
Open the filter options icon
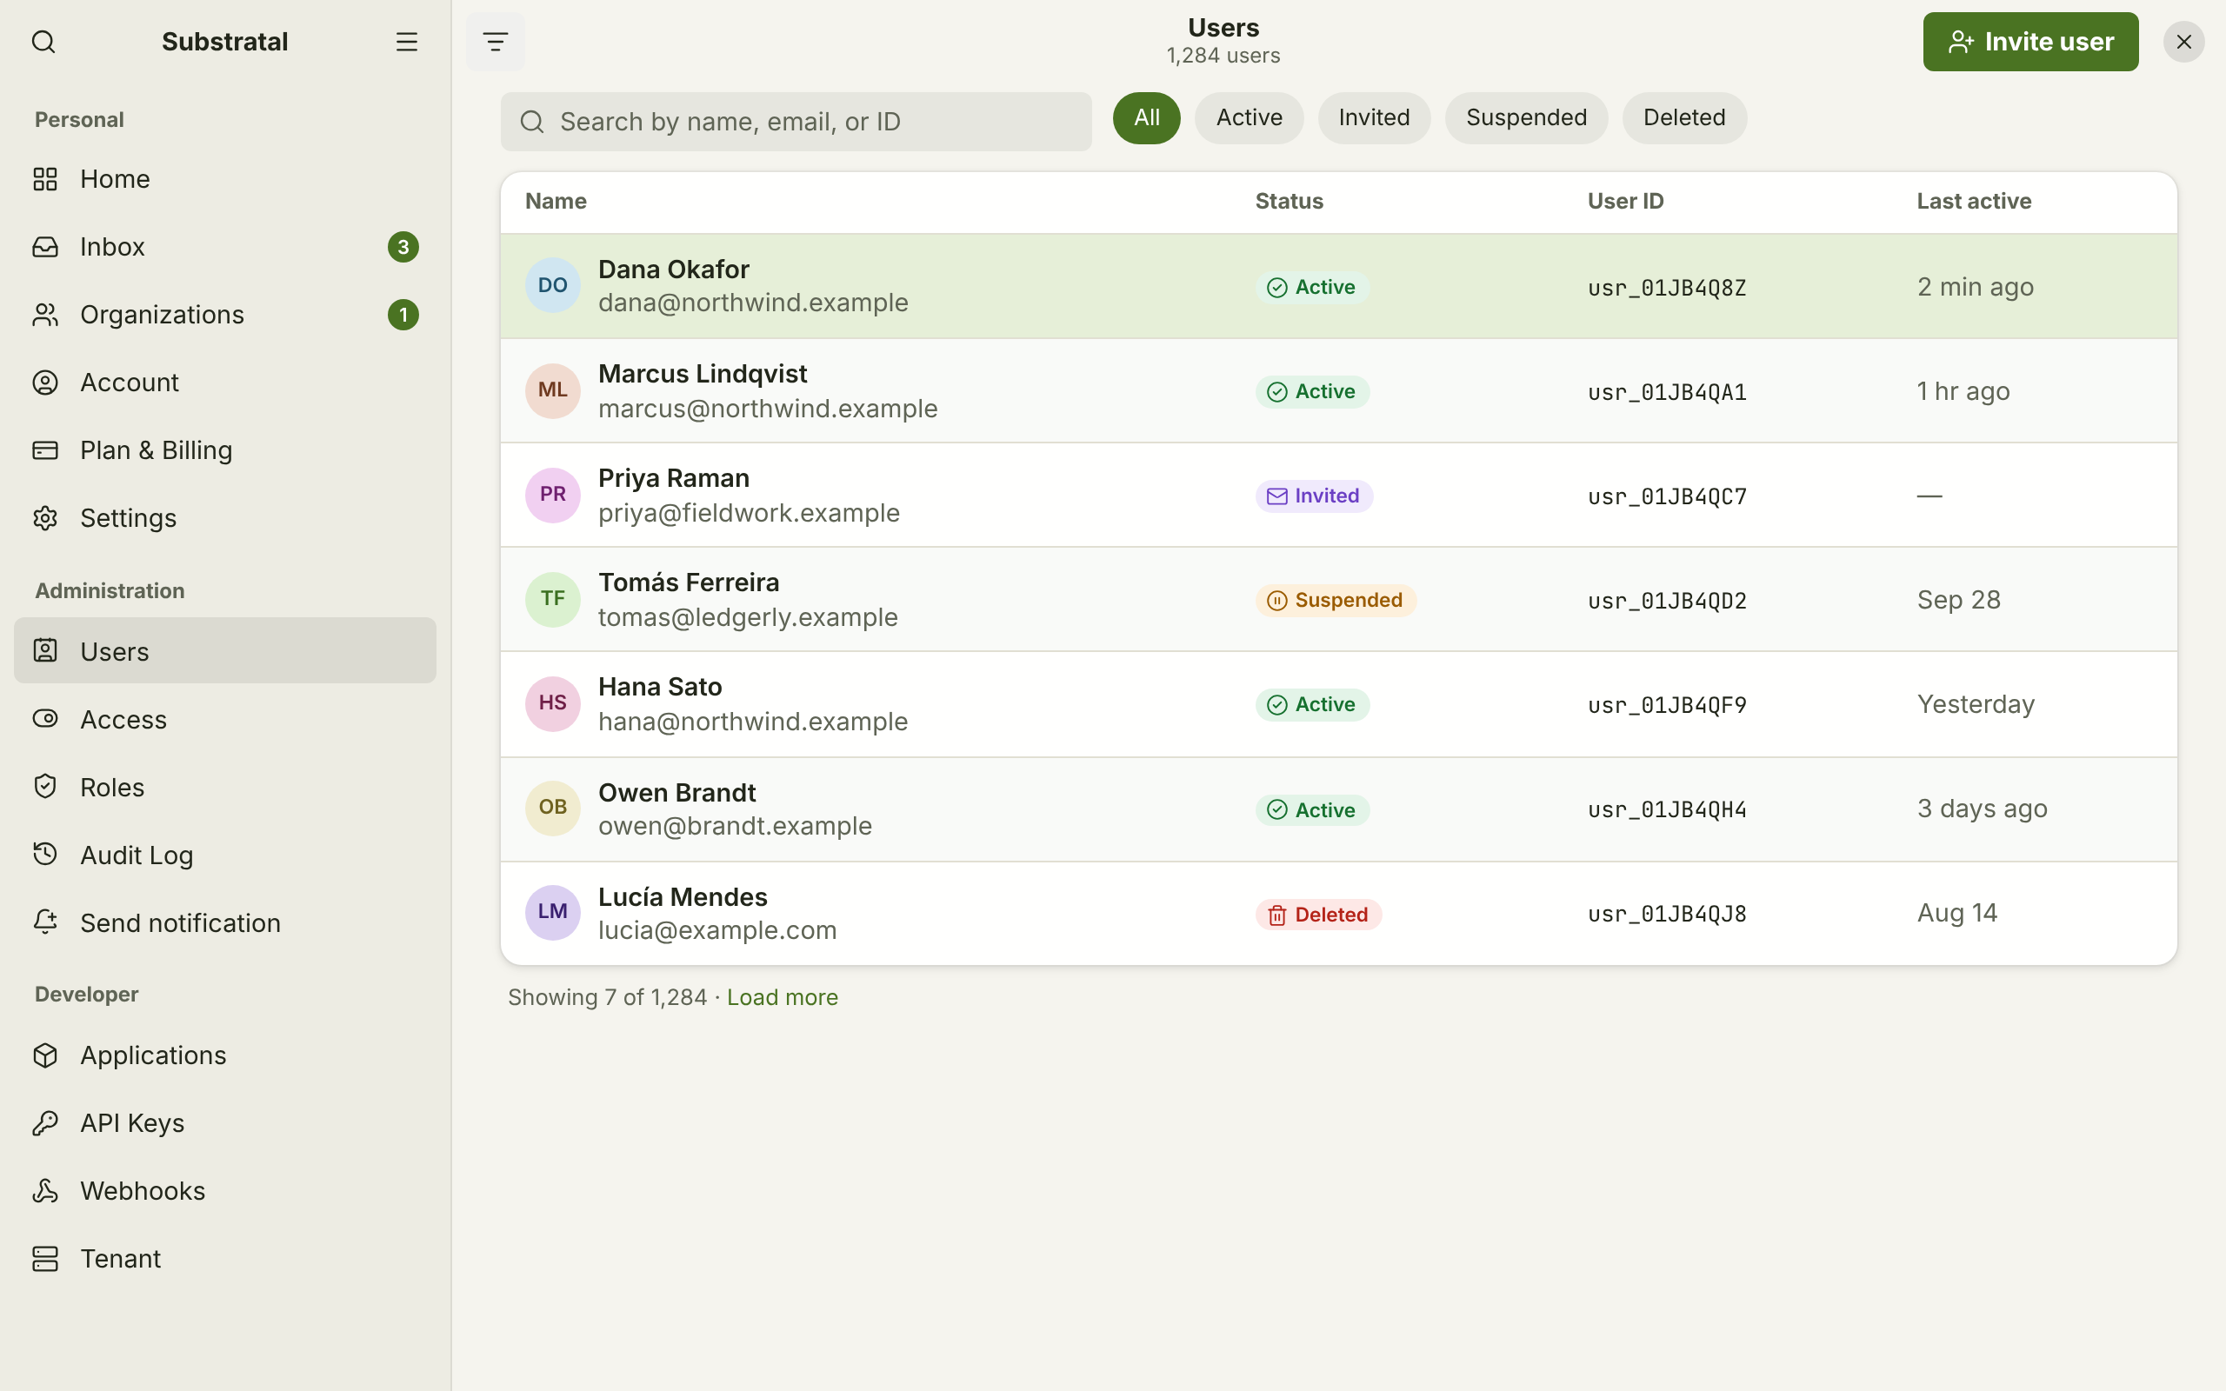[495, 42]
